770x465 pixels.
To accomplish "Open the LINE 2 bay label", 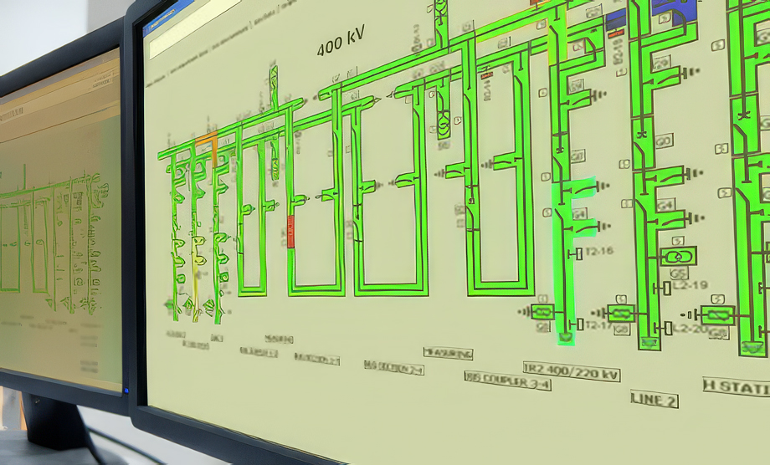I will (x=654, y=399).
